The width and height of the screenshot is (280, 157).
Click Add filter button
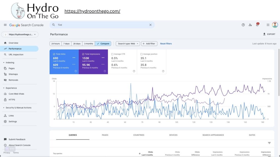coord(149,44)
